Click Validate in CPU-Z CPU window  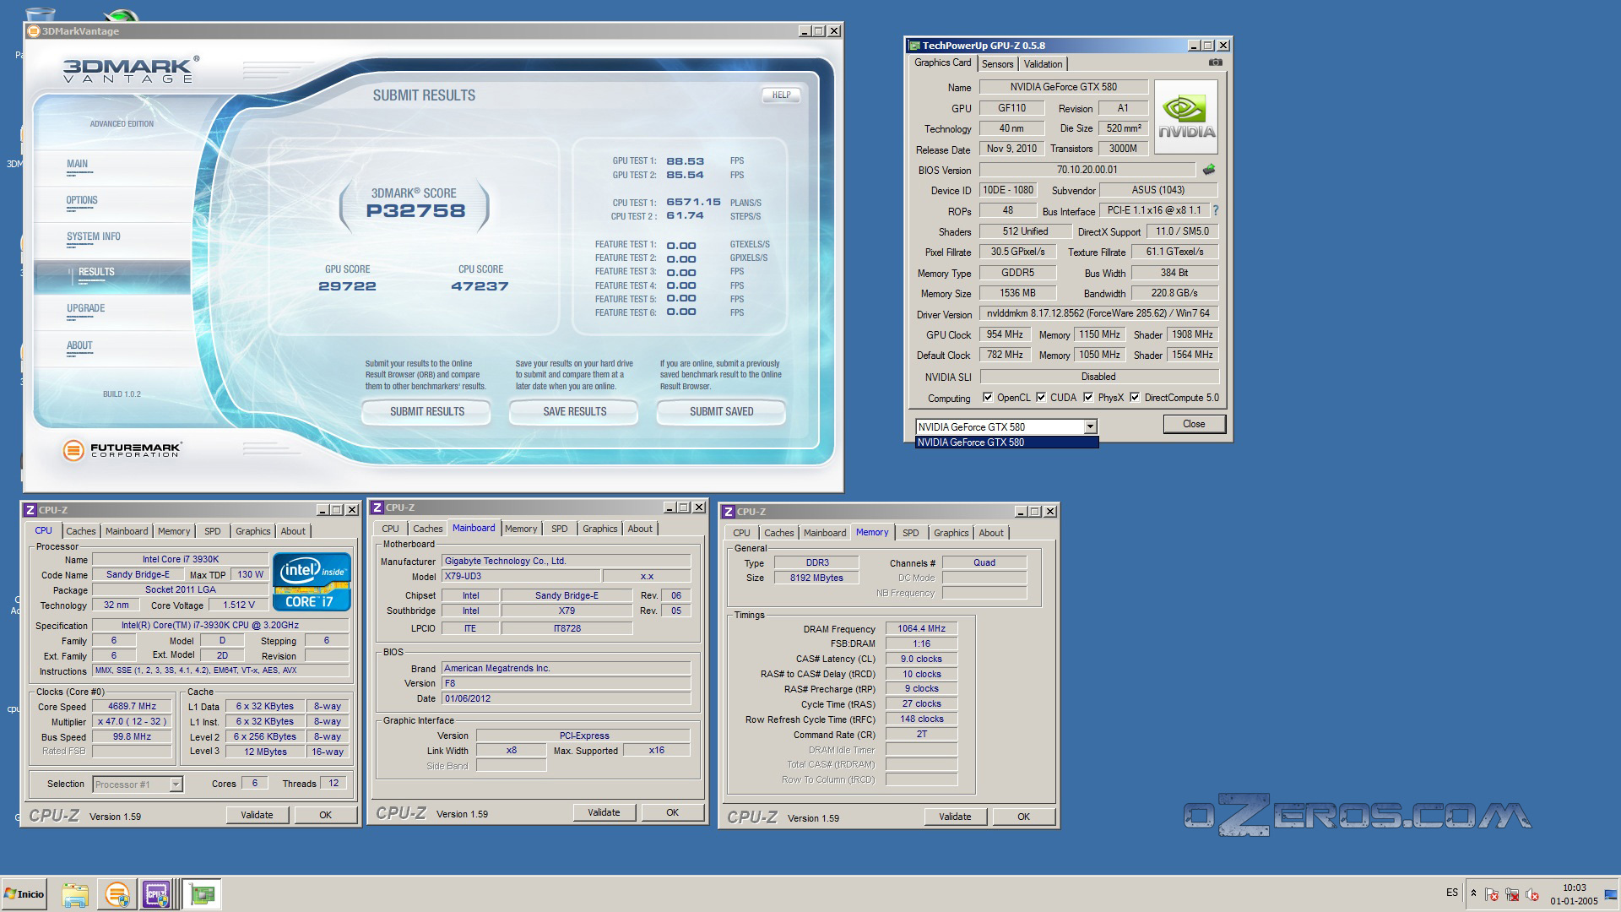[257, 815]
